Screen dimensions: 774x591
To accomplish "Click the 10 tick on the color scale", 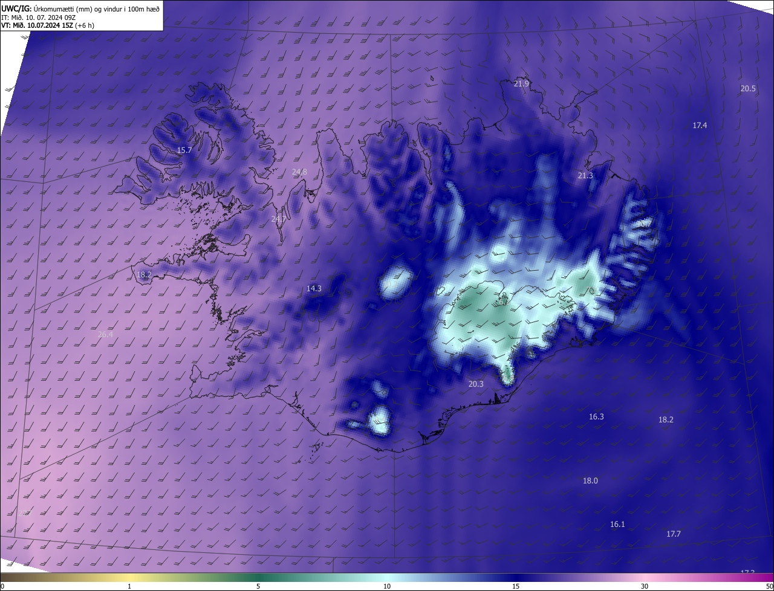I will pos(387,586).
